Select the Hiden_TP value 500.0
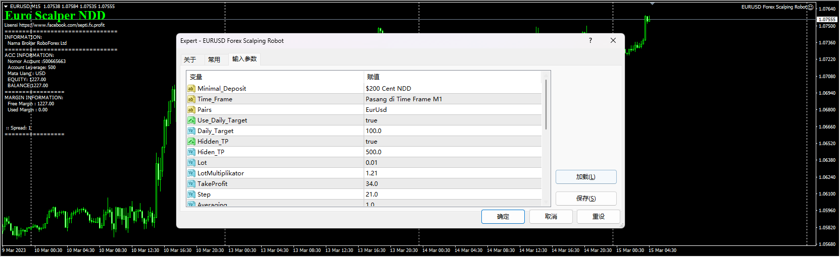Screen dimensions: 840x257 [452, 152]
